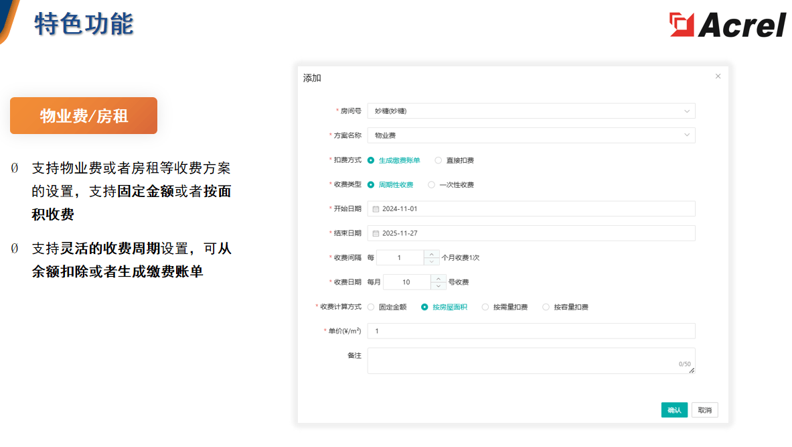Close the 添加 dialog with X icon

point(718,76)
